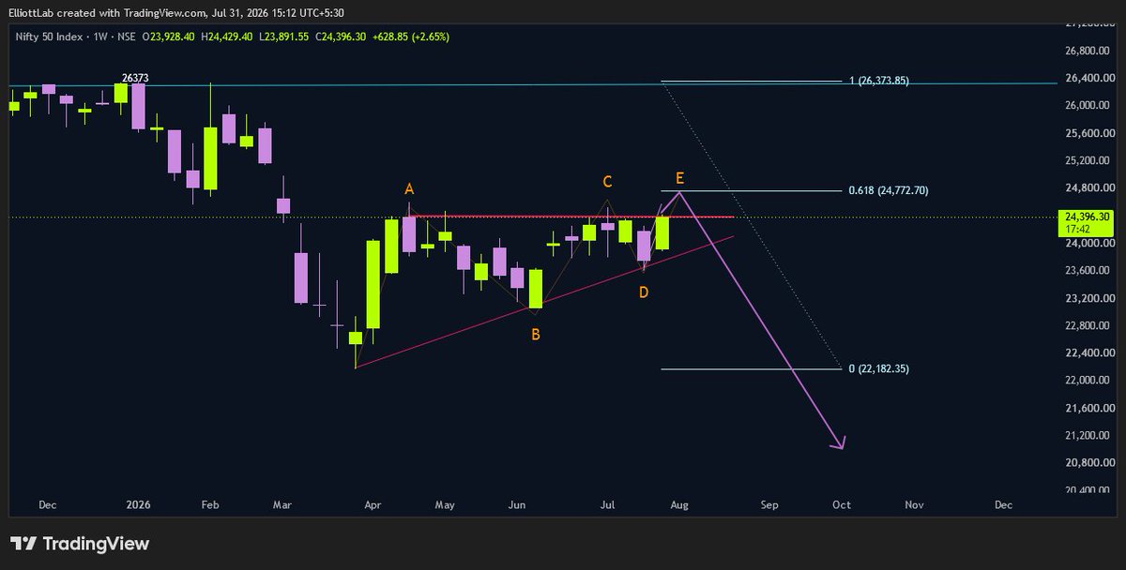
Task: Click the Jun label on time axis
Action: click(x=517, y=504)
